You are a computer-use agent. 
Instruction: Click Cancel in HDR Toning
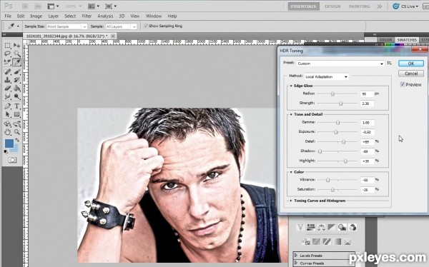coord(411,74)
